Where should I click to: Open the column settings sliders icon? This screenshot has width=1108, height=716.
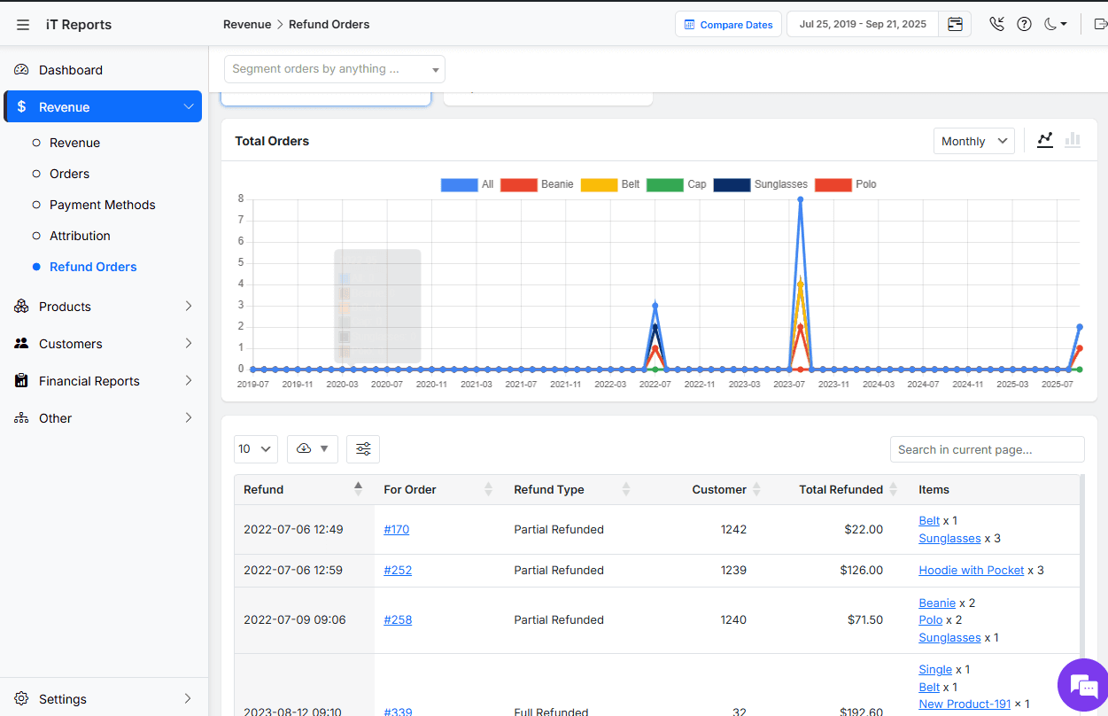point(363,449)
